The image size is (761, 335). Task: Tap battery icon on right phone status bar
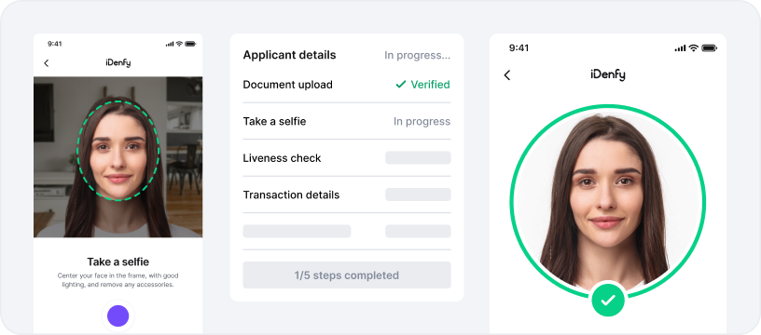(x=709, y=48)
